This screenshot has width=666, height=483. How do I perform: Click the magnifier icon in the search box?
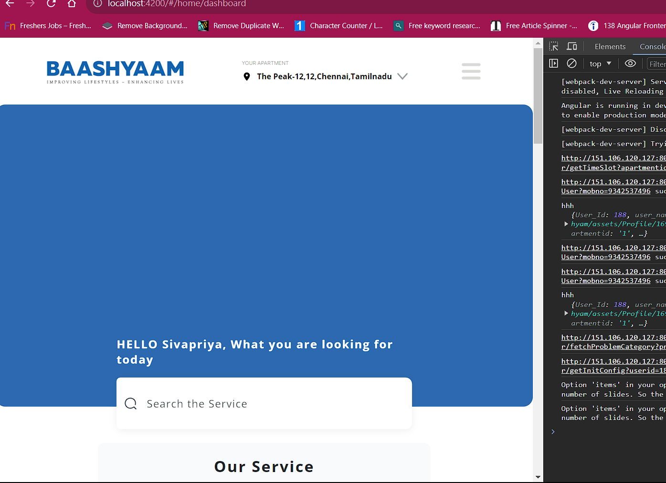(x=131, y=404)
